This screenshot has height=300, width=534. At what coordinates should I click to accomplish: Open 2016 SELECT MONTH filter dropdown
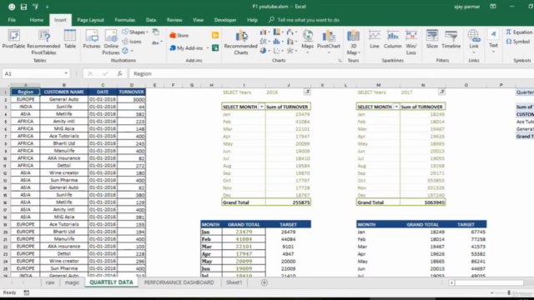[x=261, y=107]
